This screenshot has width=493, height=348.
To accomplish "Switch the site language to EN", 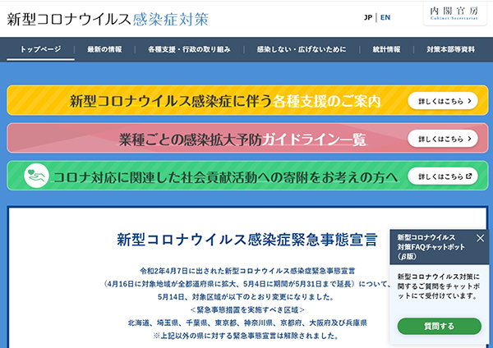I will 385,17.
